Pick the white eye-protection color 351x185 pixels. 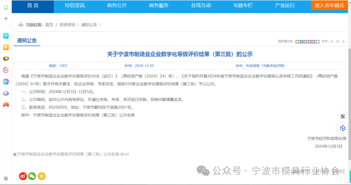tap(318, 42)
